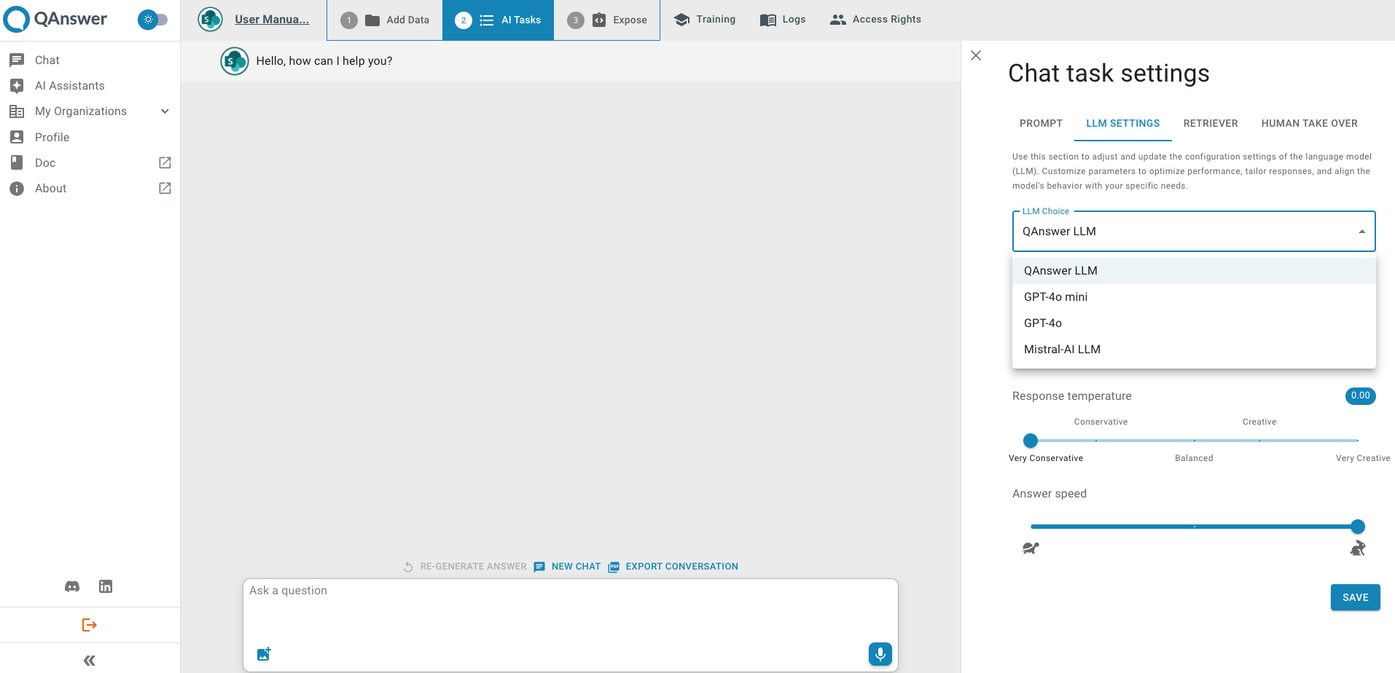This screenshot has height=673, width=1395.
Task: Click the Creative label
Action: [x=1259, y=422]
